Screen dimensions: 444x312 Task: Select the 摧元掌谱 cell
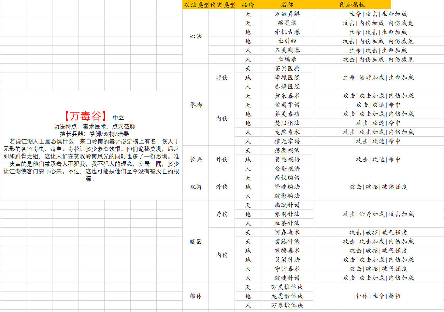point(287,141)
